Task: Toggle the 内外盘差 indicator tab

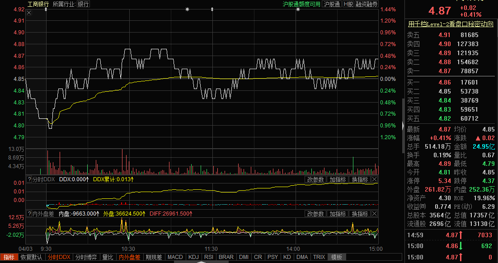Action: (130, 257)
